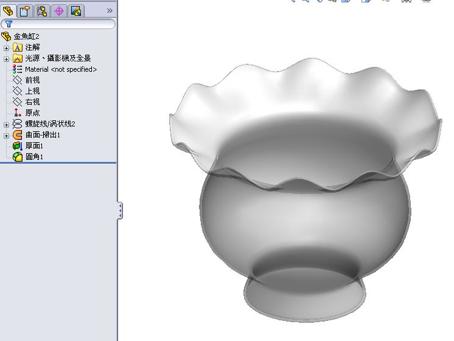Image resolution: width=454 pixels, height=341 pixels.
Task: Select the 金魚缸2 part icon
Action: tap(6, 36)
